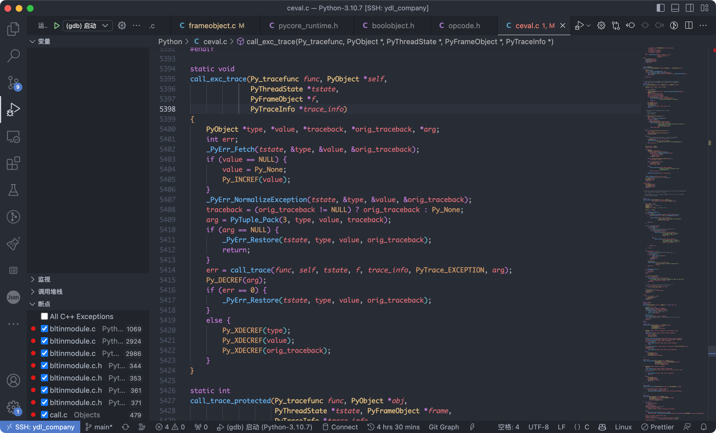Enable the bltinmodule.c.h line 344 breakpoint
Viewport: 716px width, 433px height.
44,366
